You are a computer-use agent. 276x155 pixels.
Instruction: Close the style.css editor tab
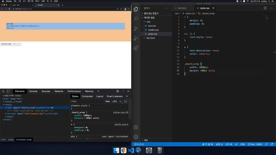point(213,8)
